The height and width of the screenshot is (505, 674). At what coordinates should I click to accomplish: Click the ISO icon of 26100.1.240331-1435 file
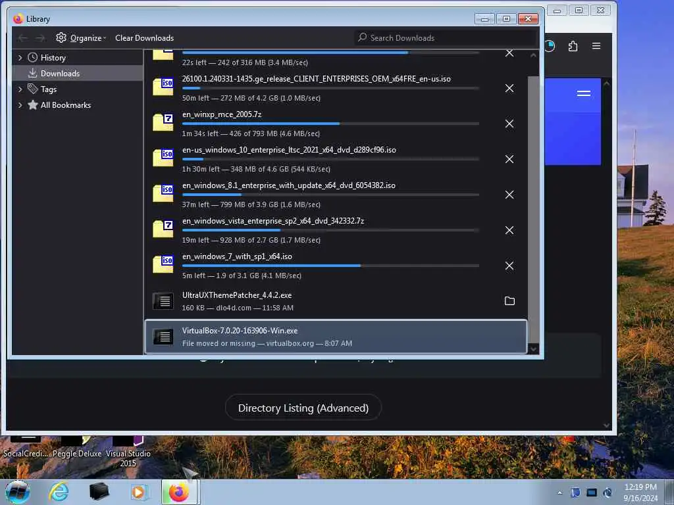coord(163,87)
